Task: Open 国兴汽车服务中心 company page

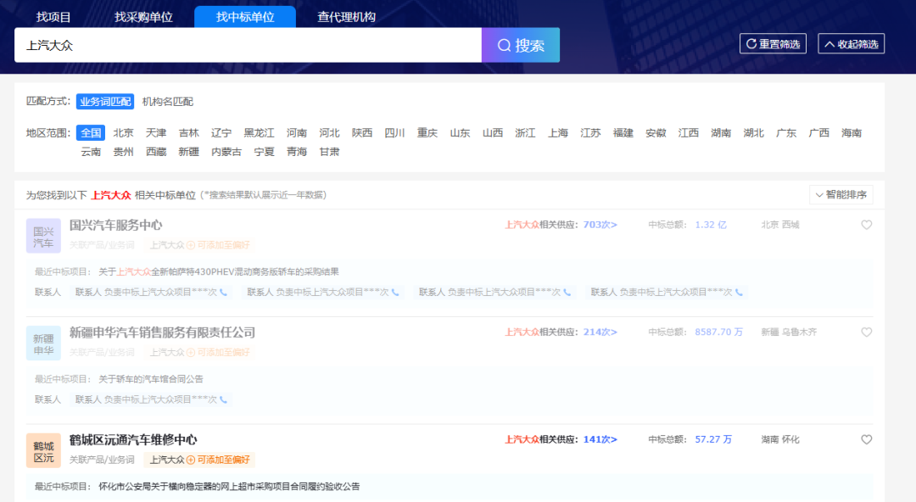Action: [x=115, y=225]
